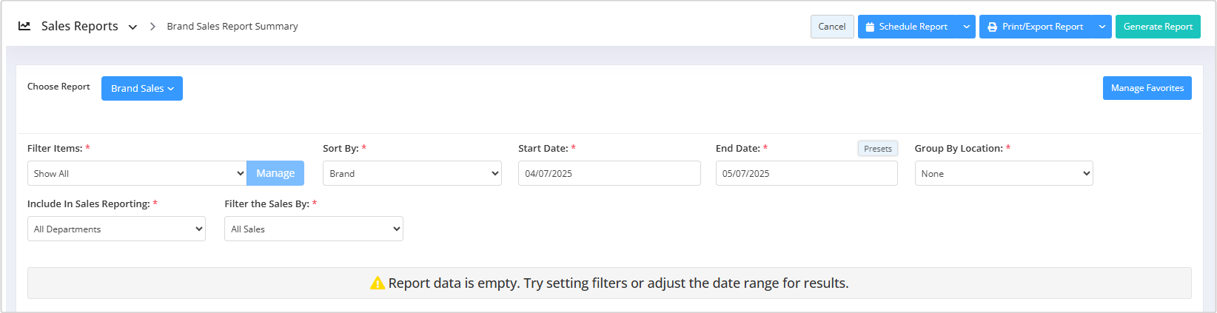Screen dimensions: 1217x313
Task: Click the Manage button beside Filter Items
Action: pos(275,173)
